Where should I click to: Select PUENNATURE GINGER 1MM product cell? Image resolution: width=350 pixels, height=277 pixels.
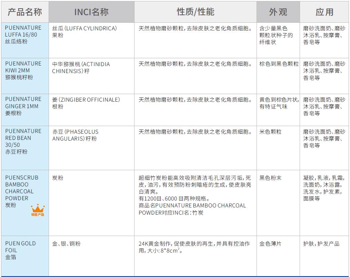pyautogui.click(x=25, y=110)
